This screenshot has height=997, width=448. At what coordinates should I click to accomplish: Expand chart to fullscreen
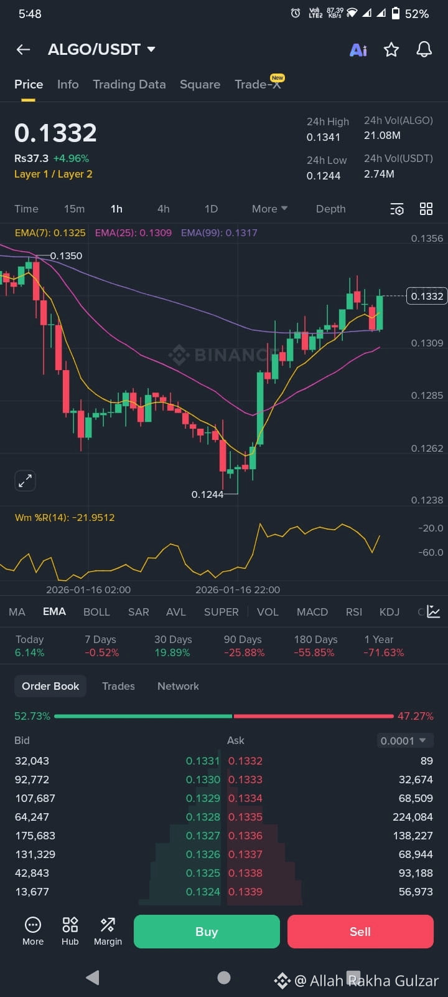coord(25,480)
